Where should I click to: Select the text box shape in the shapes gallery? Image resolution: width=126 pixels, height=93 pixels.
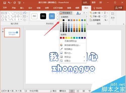(3, 13)
